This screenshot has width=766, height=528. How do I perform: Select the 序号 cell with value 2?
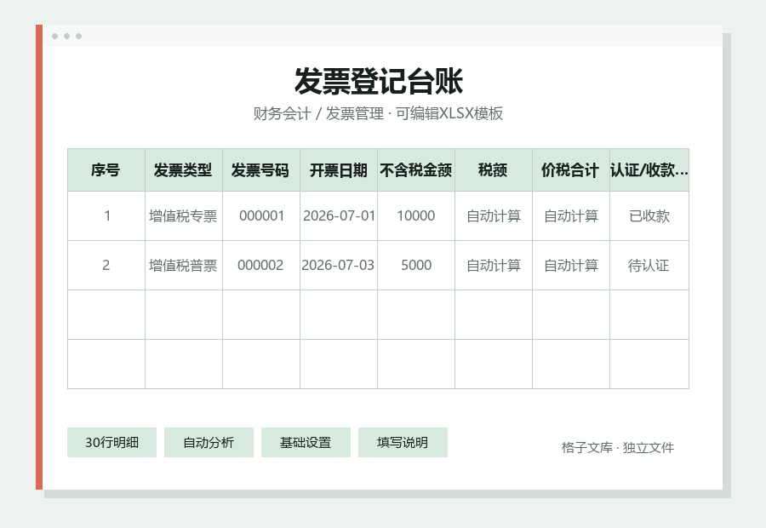106,266
